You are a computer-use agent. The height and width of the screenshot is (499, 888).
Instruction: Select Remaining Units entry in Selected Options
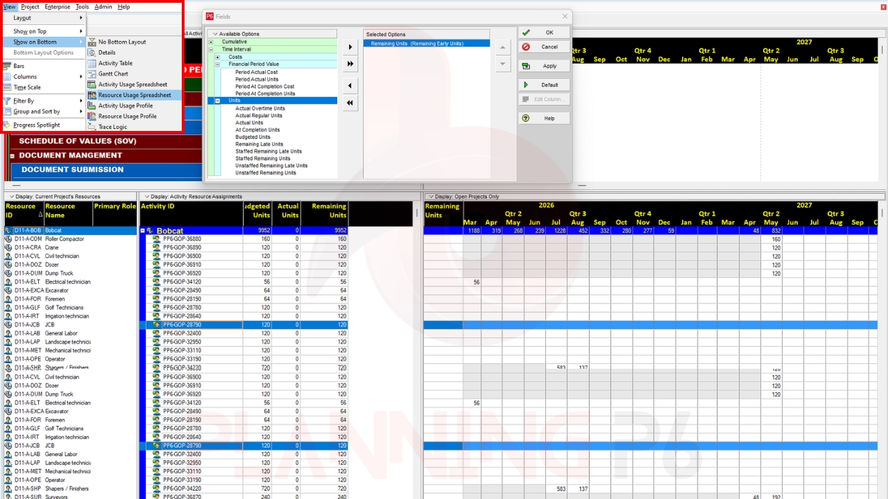[416, 44]
